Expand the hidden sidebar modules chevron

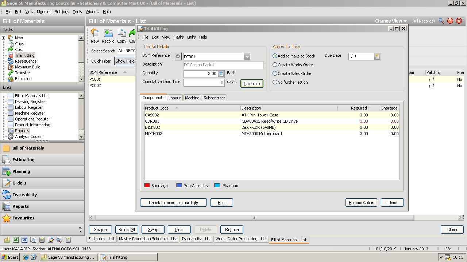tap(80, 229)
